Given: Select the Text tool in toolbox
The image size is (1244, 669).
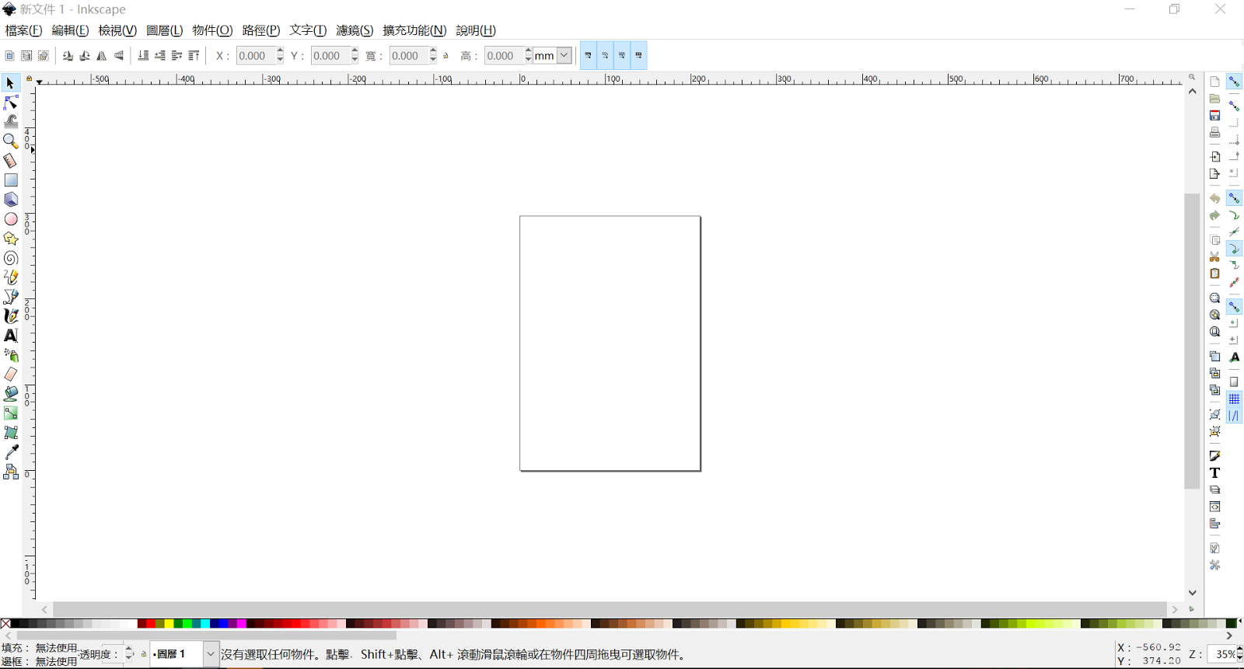Looking at the screenshot, I should pyautogui.click(x=10, y=336).
